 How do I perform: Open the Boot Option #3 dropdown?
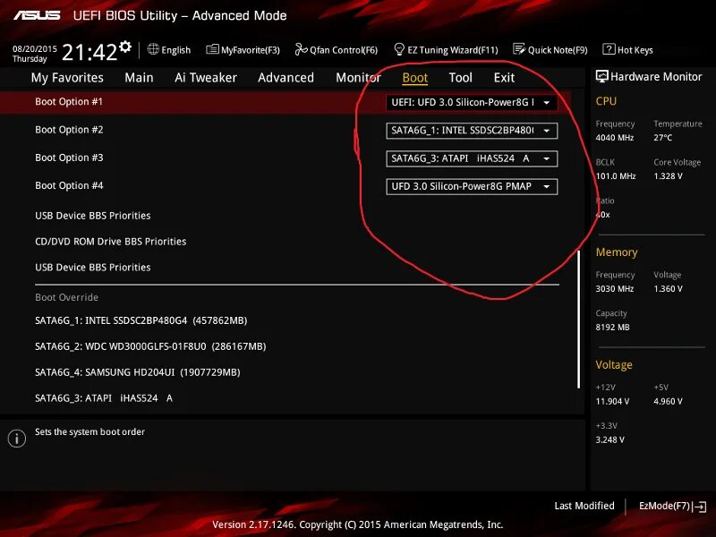[x=472, y=158]
